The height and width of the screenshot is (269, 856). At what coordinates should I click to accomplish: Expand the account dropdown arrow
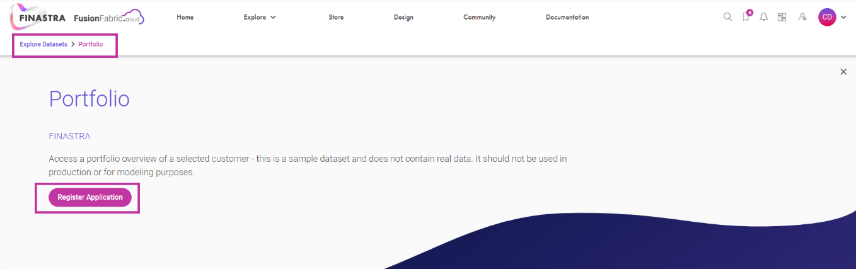pos(843,18)
